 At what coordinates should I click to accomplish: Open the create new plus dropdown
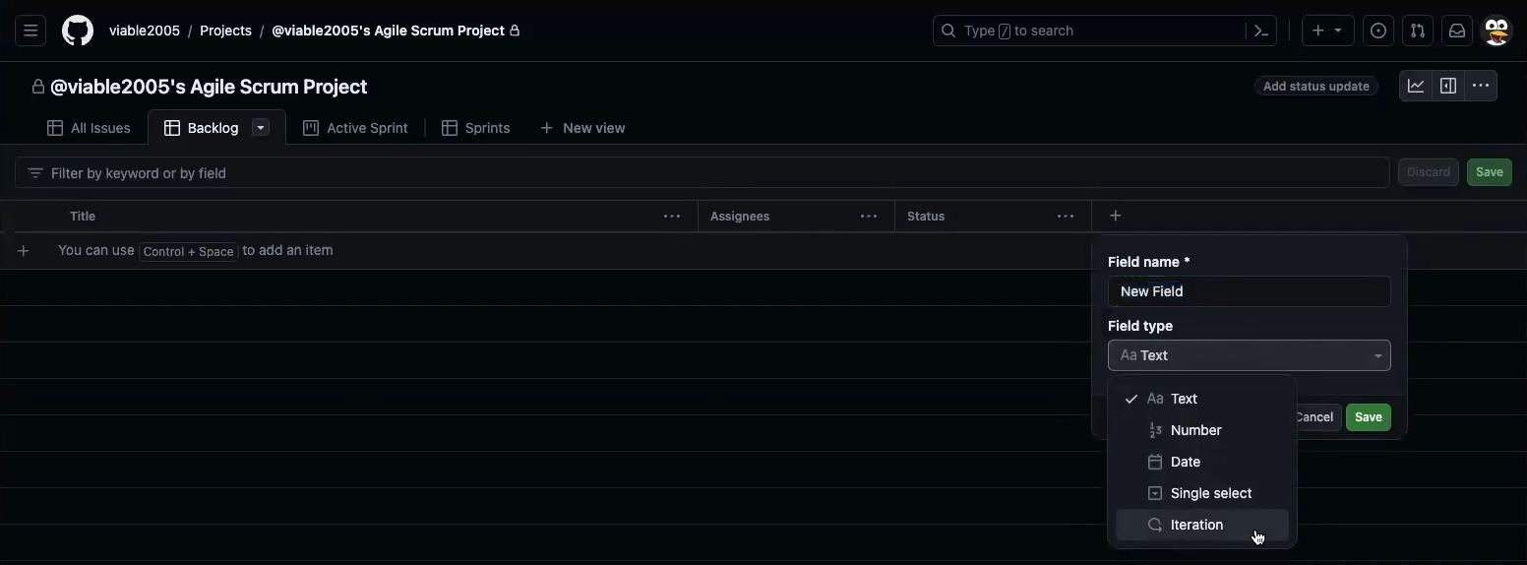click(x=1327, y=31)
